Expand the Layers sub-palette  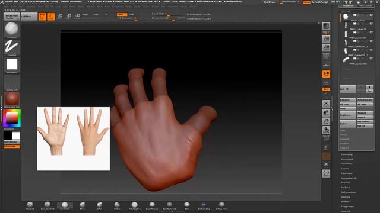tap(345, 169)
